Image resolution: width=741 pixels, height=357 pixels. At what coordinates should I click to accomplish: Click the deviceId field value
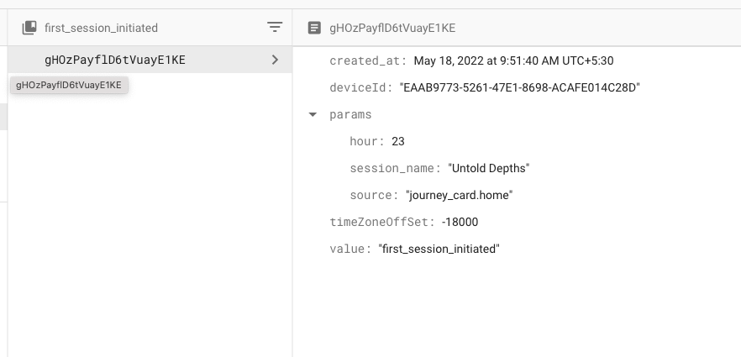[x=520, y=87]
